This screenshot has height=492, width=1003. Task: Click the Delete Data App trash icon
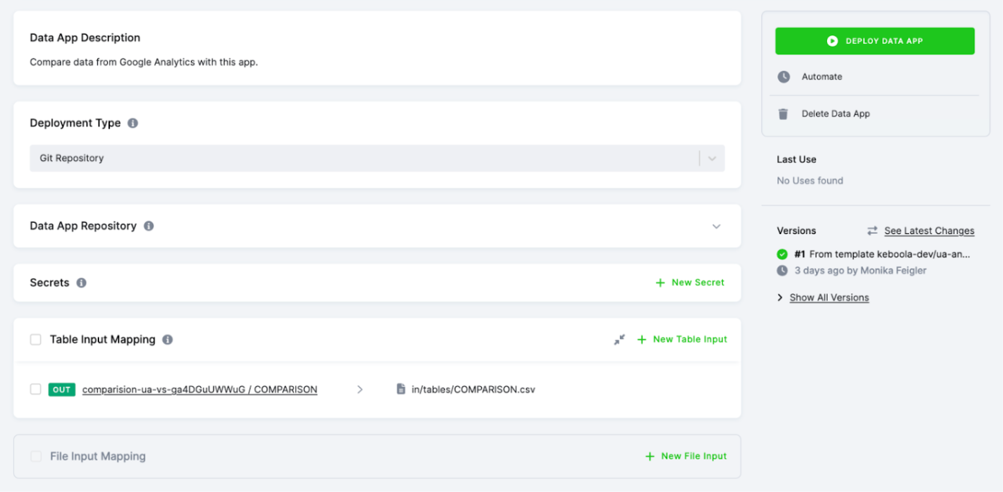[783, 113]
